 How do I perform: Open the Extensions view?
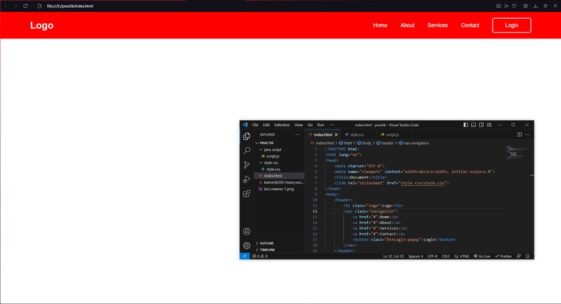(247, 194)
